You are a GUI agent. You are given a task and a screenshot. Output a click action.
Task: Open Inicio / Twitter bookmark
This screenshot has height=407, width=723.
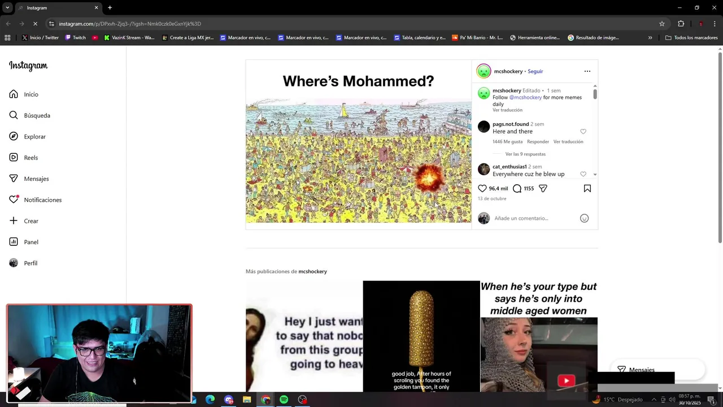pos(40,38)
